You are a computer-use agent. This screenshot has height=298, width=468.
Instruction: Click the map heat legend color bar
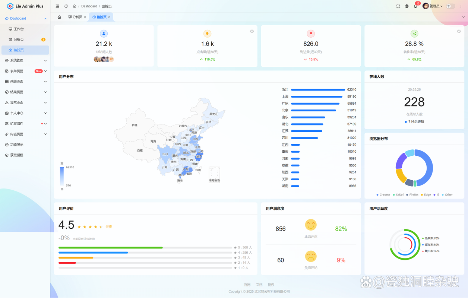pyautogui.click(x=62, y=175)
